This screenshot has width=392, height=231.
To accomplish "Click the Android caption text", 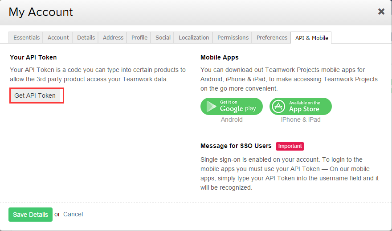I will tap(232, 119).
